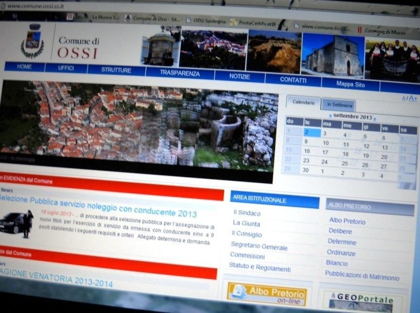Select day 17 in September calendar

coord(325,152)
